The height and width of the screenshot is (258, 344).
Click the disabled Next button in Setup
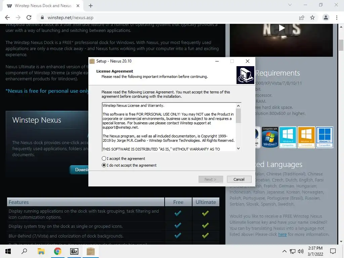click(x=211, y=179)
